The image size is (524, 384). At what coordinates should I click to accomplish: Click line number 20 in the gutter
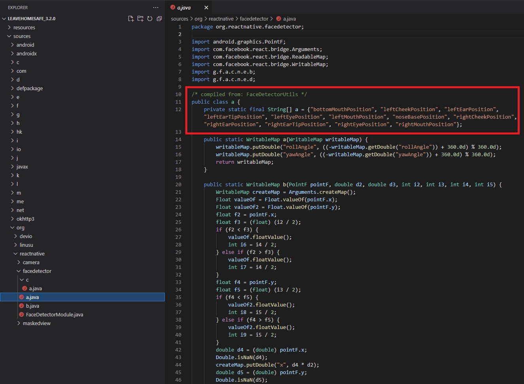coord(178,184)
